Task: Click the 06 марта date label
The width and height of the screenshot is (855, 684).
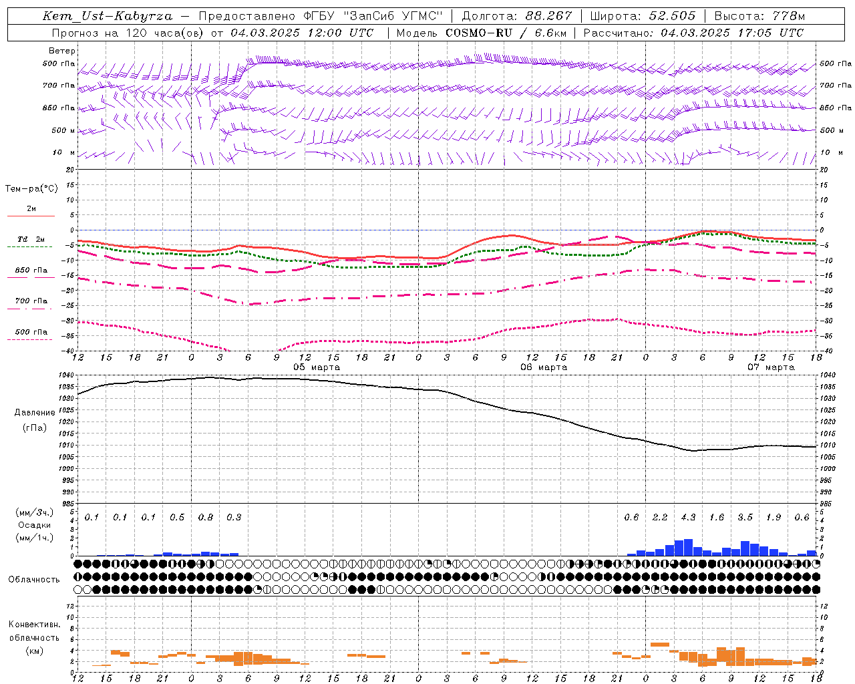Action: click(544, 367)
